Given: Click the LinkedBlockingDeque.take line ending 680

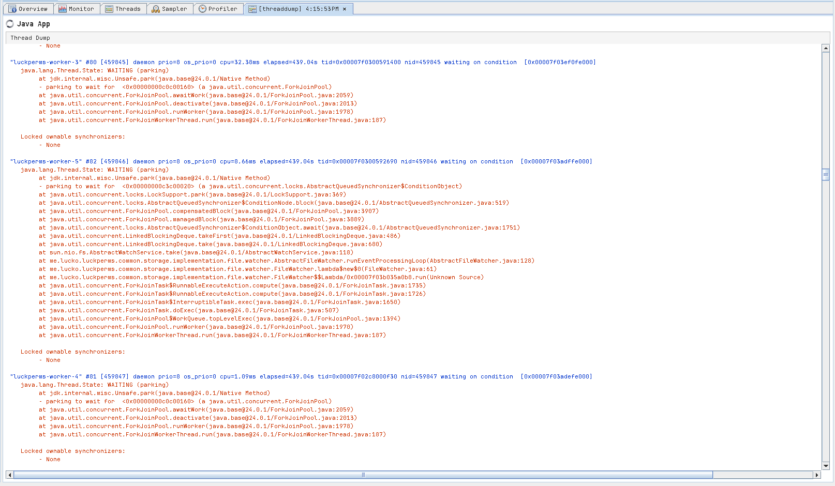Looking at the screenshot, I should (211, 244).
